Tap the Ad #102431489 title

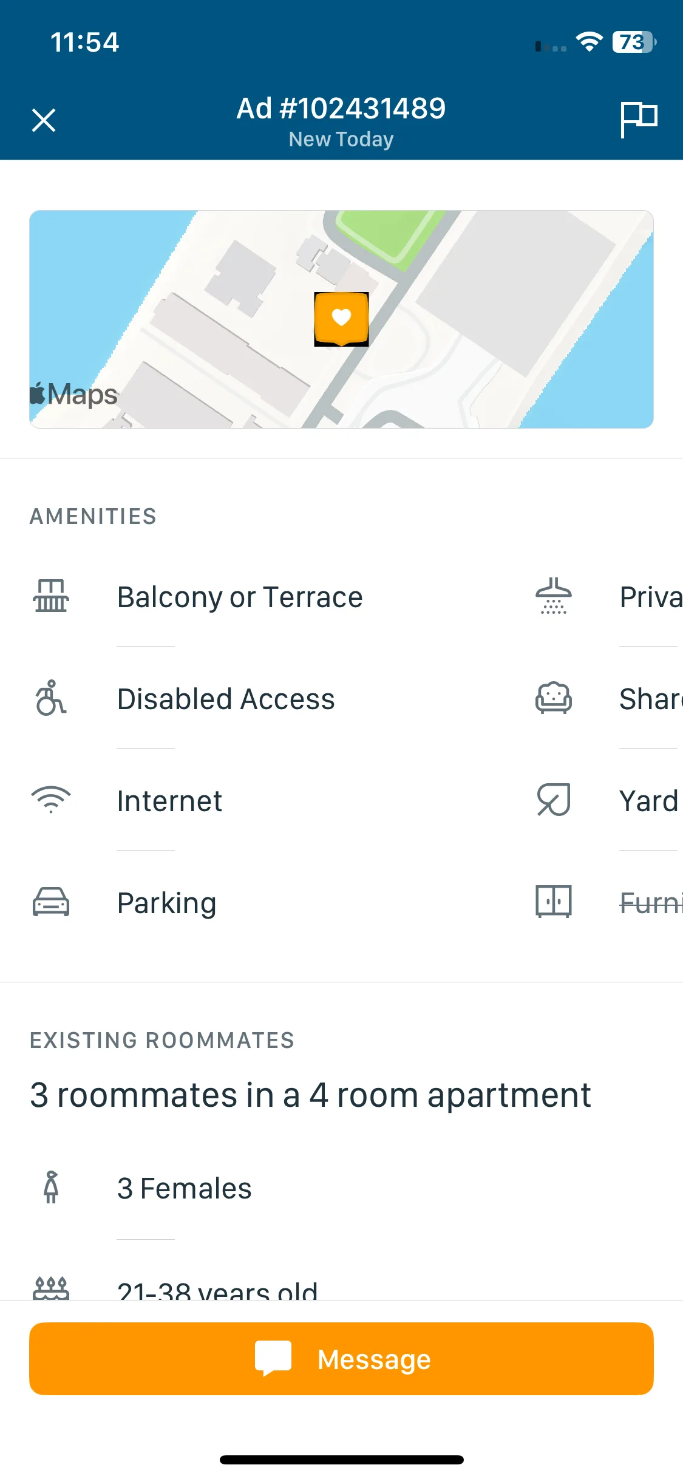pyautogui.click(x=341, y=109)
